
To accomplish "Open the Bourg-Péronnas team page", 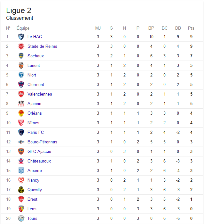I will tap(42, 142).
